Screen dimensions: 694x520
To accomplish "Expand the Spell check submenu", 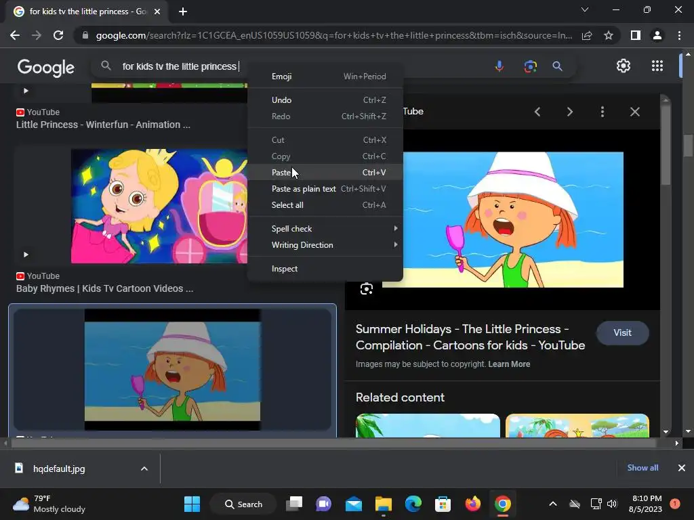I will [325, 229].
